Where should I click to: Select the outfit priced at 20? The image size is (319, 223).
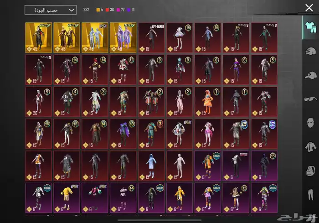pyautogui.click(x=39, y=101)
